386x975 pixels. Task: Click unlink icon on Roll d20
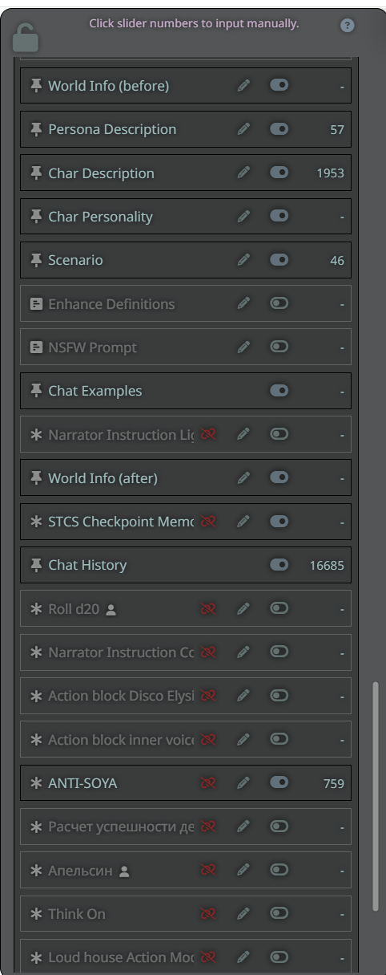tap(208, 608)
